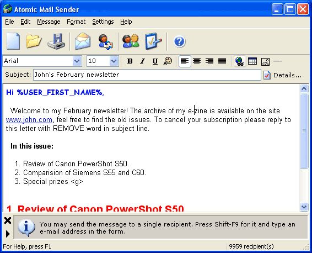312x253 pixels.
Task: Insert hyperlink using the globe chain icon
Action: click(x=240, y=61)
